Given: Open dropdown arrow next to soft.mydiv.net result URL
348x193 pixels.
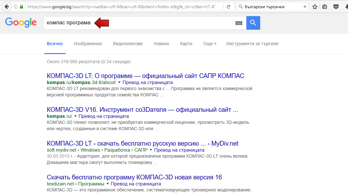Looking at the screenshot, I should point(151,150).
